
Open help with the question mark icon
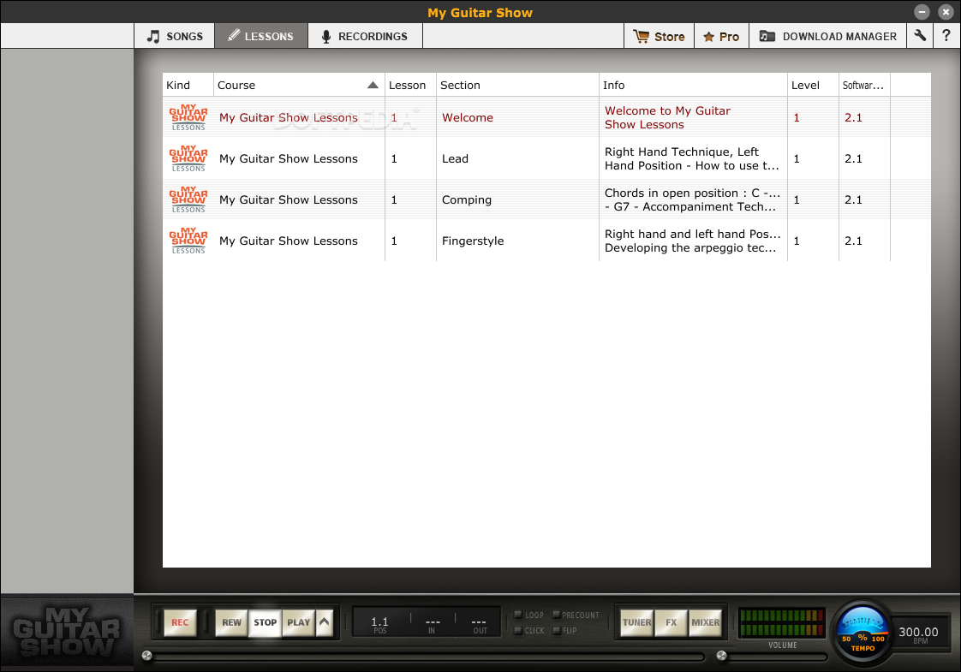click(946, 36)
